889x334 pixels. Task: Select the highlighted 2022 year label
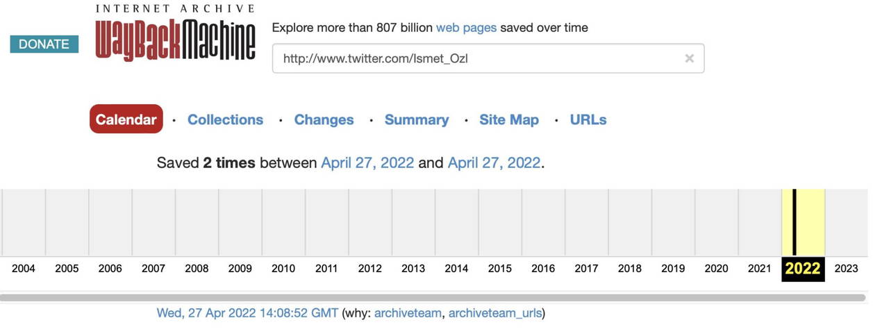pos(803,269)
